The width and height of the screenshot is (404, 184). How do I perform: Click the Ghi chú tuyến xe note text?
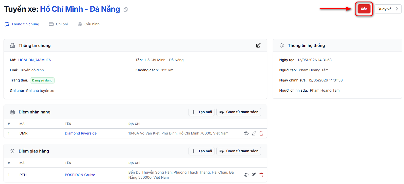point(40,91)
